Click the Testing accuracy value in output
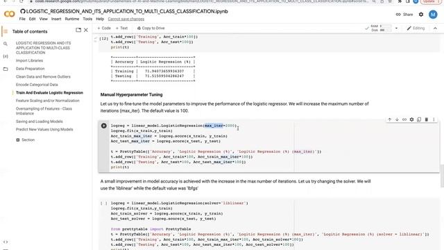Viewport: 444px width, 250px height. pos(164,76)
